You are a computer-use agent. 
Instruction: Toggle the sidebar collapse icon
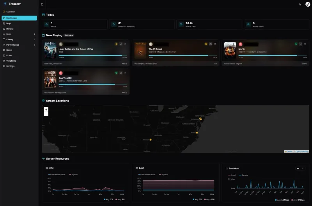click(x=42, y=4)
